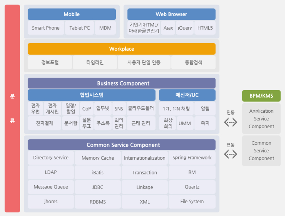Select the LDAP box
Viewport: 285px width, 216px height.
[51, 172]
